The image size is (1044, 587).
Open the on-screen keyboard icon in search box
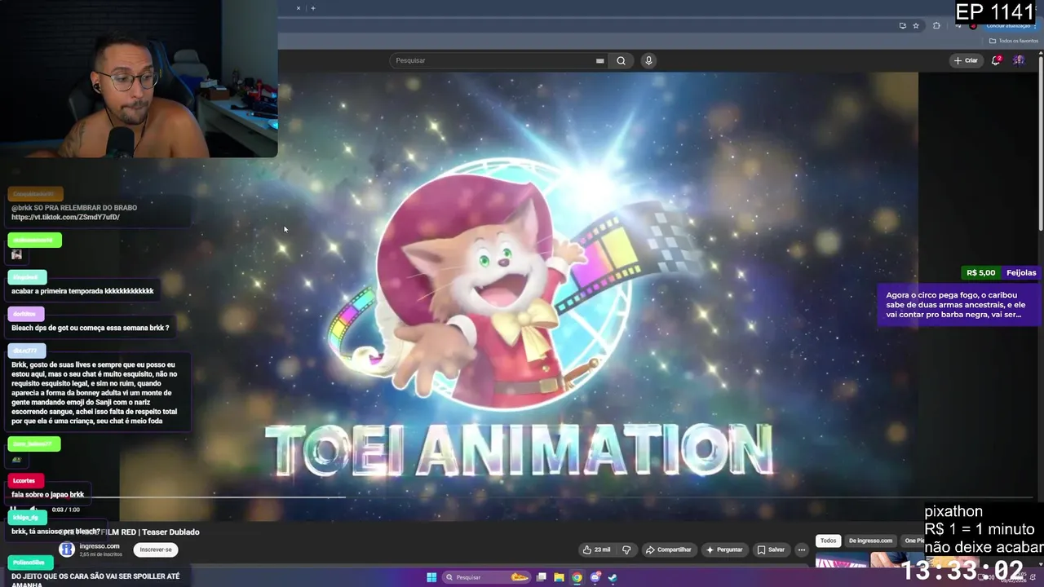point(599,60)
